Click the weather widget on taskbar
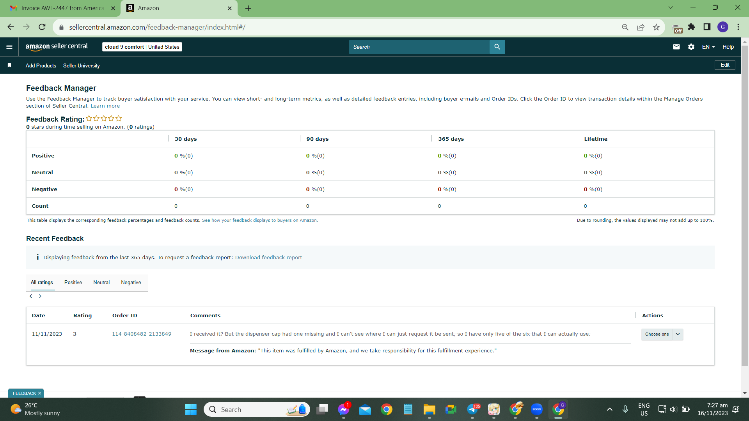The width and height of the screenshot is (749, 421). [35, 409]
